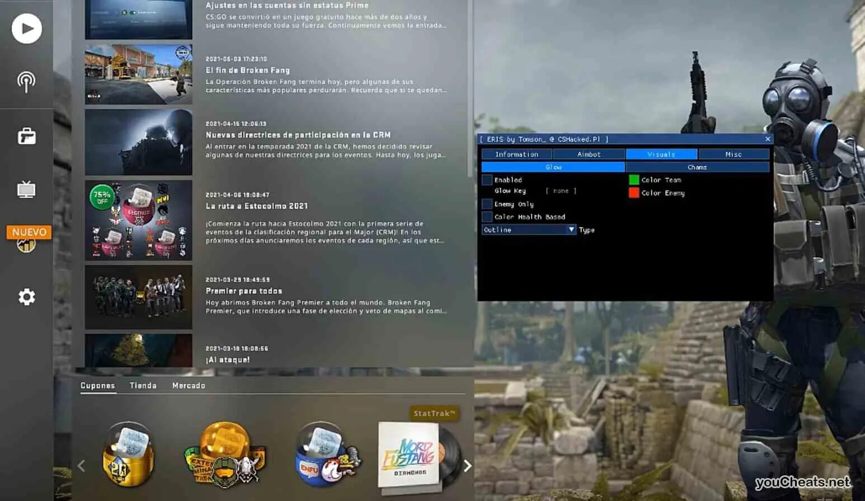This screenshot has width=865, height=501.
Task: Open the El fin de Broken Fang article
Action: point(248,70)
